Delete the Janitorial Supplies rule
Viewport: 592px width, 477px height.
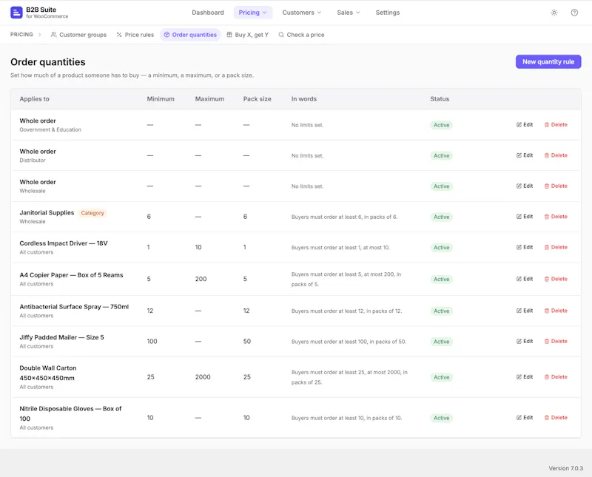(556, 216)
